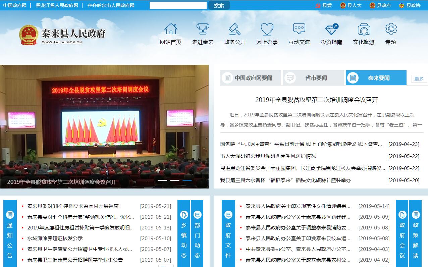Click the search input field
428x267 pixels.
pyautogui.click(x=178, y=5)
